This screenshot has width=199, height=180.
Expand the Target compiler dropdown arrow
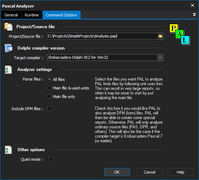point(160,58)
